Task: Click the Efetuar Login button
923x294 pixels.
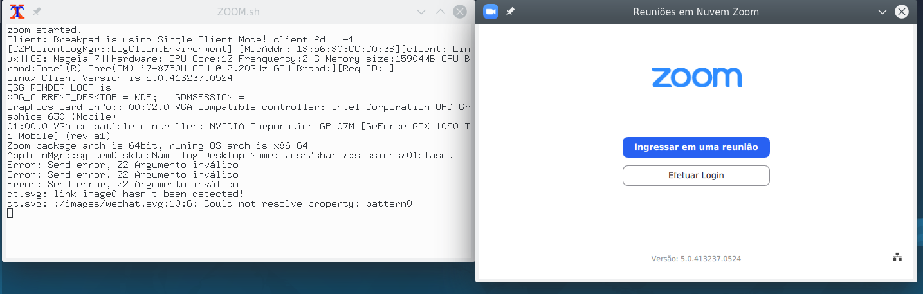Action: (696, 176)
